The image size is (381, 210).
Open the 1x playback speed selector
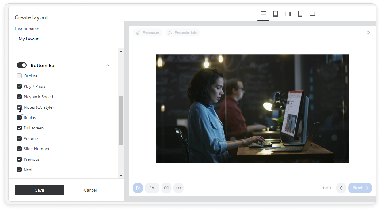pyautogui.click(x=152, y=188)
